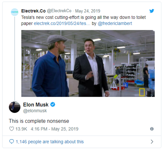Click the Twitter bird logo
This screenshot has height=149, width=163.
(x=152, y=11)
